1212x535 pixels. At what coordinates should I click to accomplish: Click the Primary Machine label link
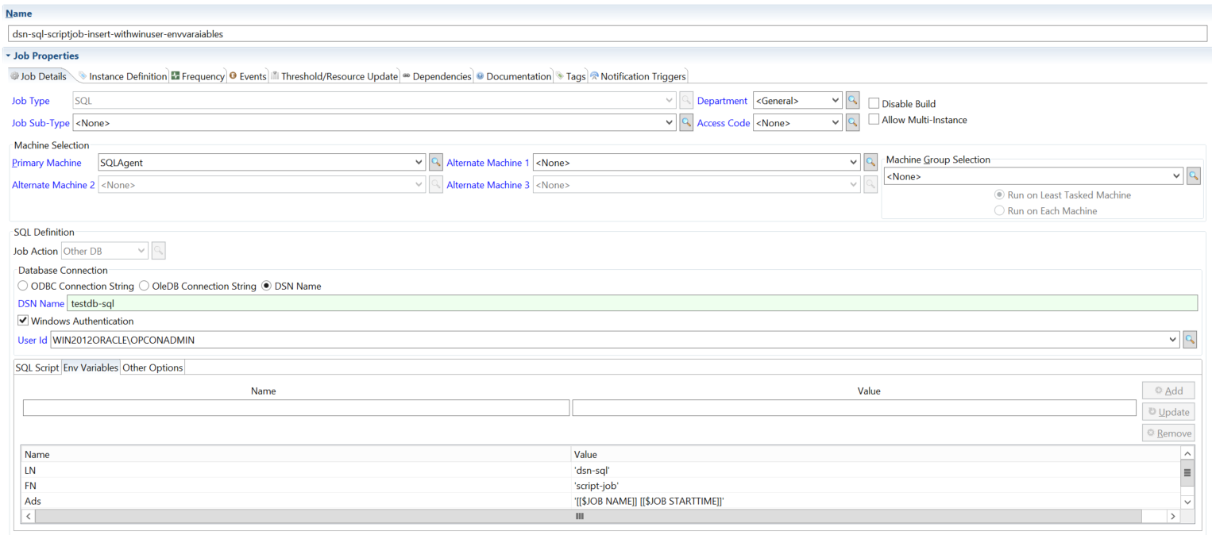[x=46, y=163]
